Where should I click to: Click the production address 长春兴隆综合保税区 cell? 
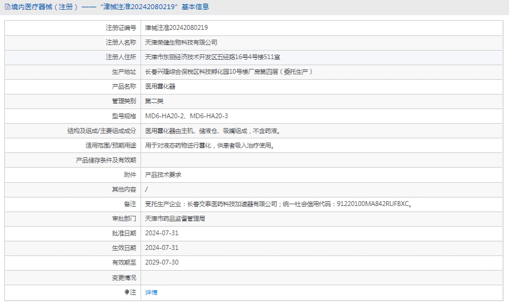pyautogui.click(x=229, y=72)
